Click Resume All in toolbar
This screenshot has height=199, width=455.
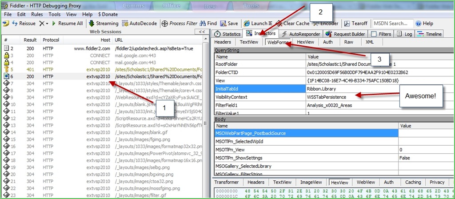pyautogui.click(x=68, y=24)
